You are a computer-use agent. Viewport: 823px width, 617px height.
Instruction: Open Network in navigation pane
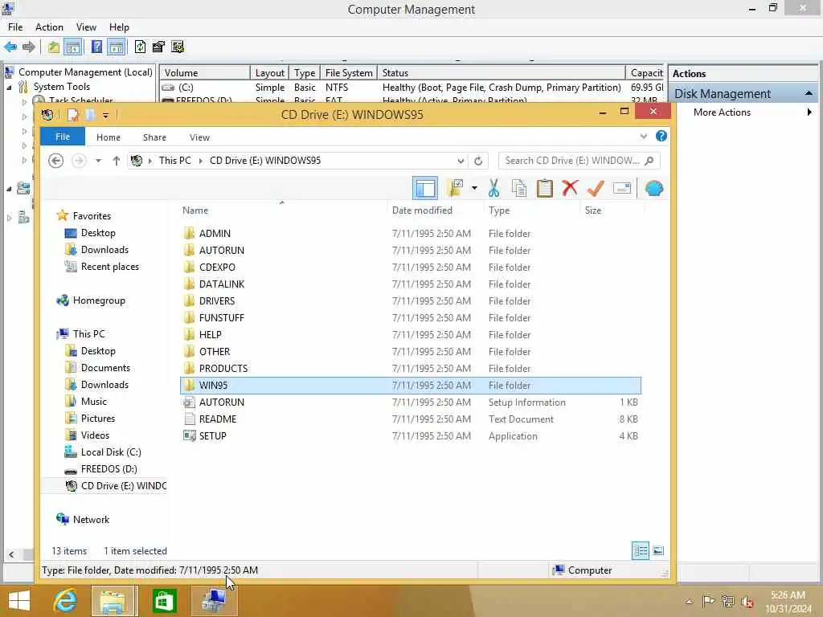point(91,520)
